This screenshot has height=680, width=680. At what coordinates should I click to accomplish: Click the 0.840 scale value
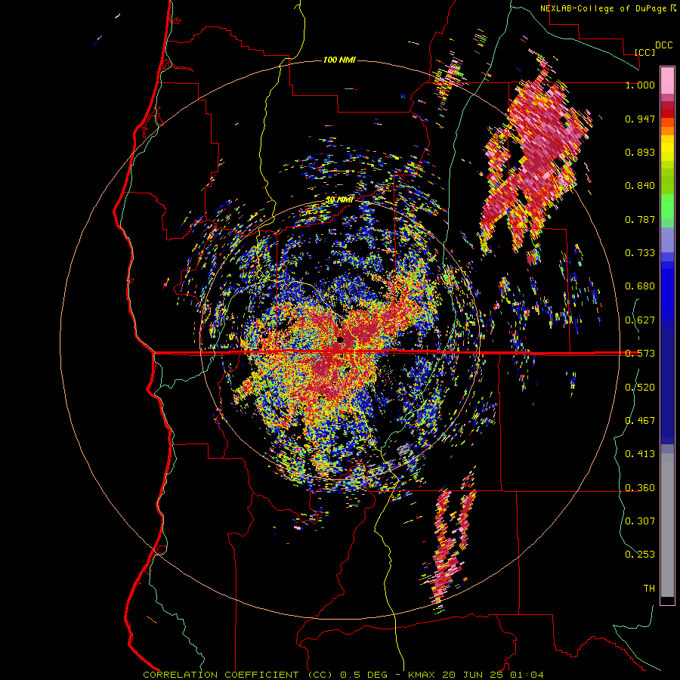coord(640,186)
